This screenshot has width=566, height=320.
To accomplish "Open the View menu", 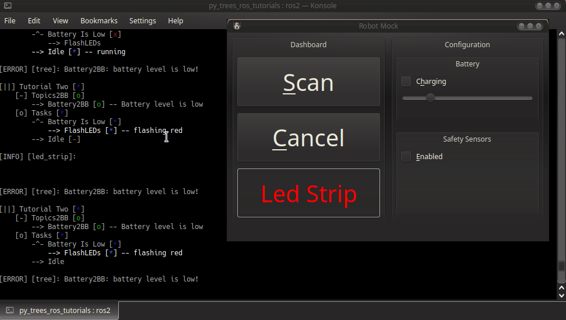I will (x=60, y=21).
